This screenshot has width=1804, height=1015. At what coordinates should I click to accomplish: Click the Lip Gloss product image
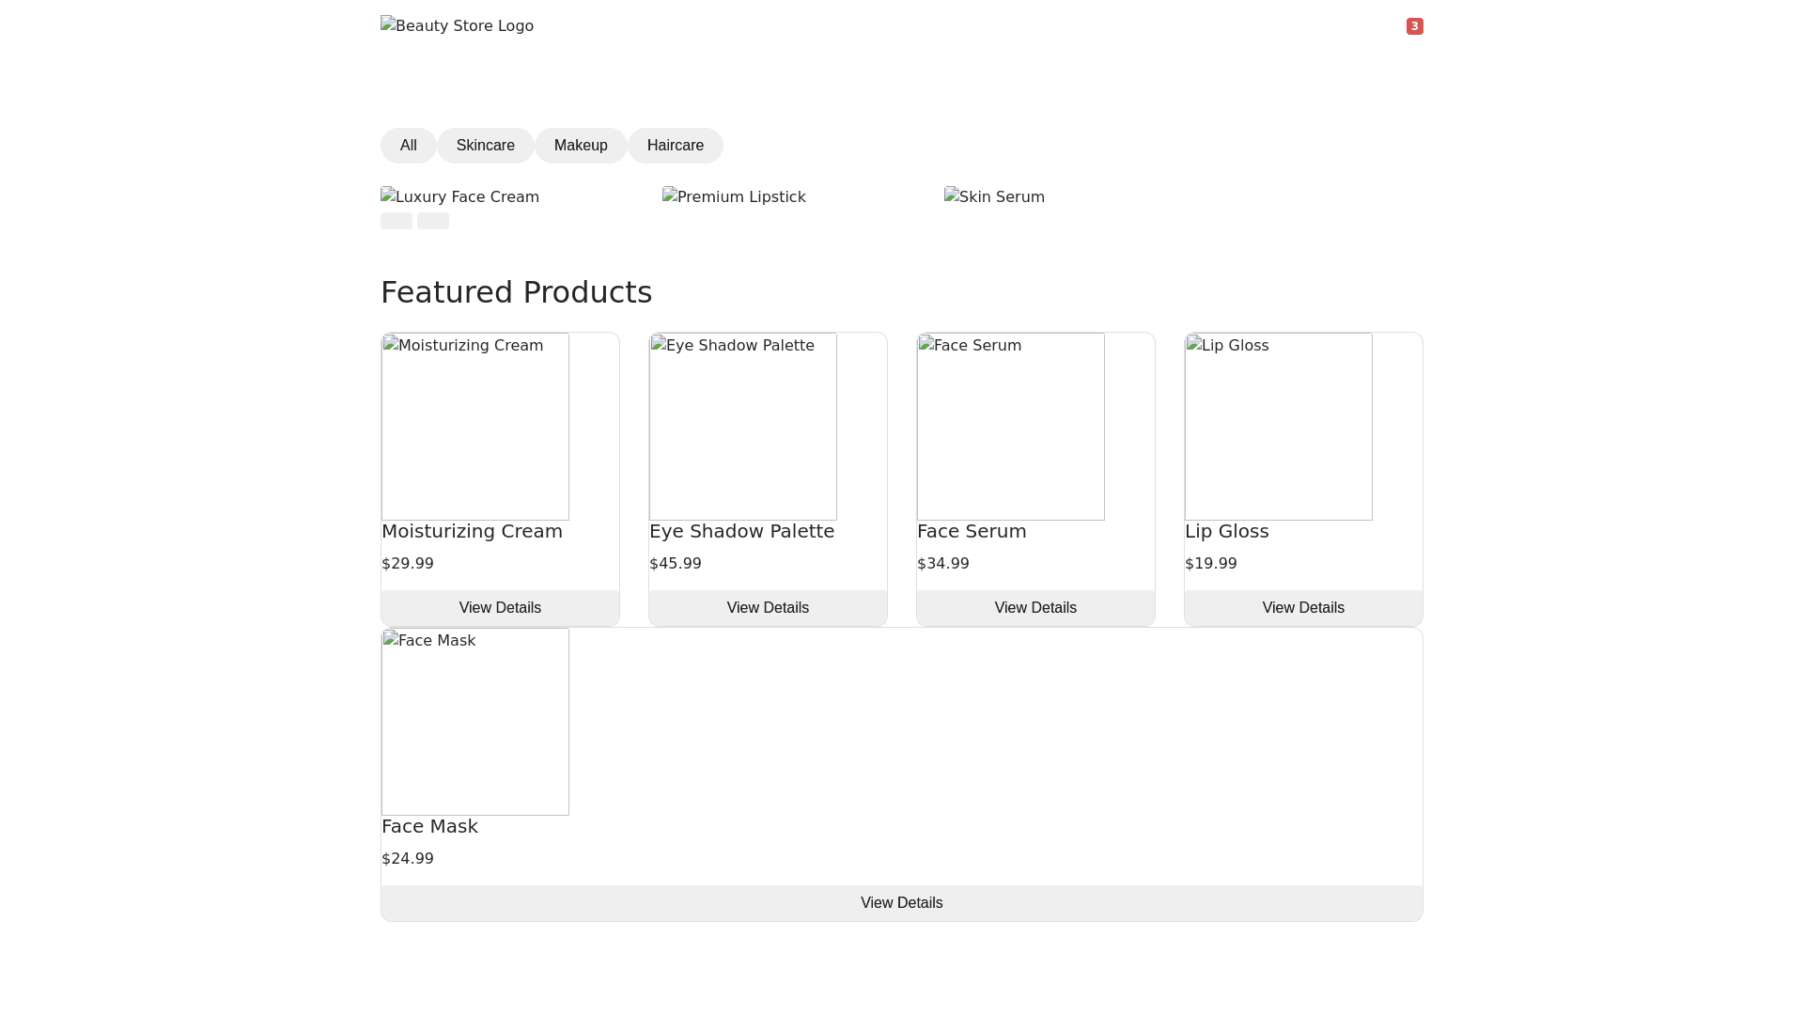pyautogui.click(x=1279, y=427)
